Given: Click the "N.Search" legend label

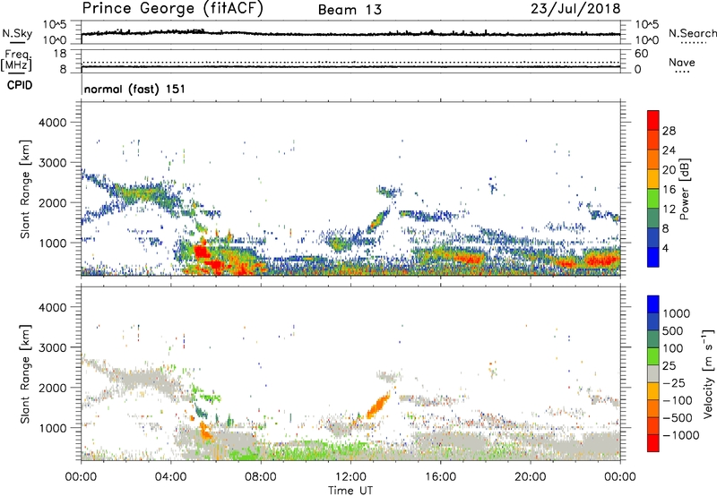Looking at the screenshot, I should pos(692,33).
